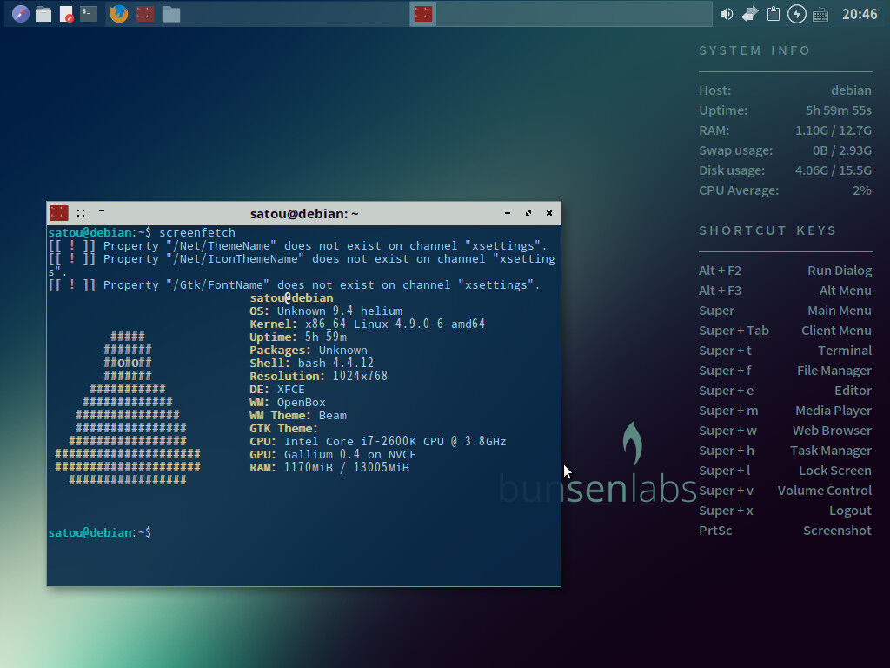Open the volume control tray icon
Screen dimensions: 890x668
[727, 14]
